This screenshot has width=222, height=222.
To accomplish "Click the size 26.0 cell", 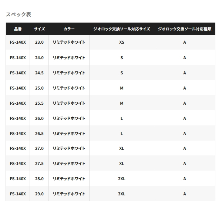I will [x=39, y=118].
